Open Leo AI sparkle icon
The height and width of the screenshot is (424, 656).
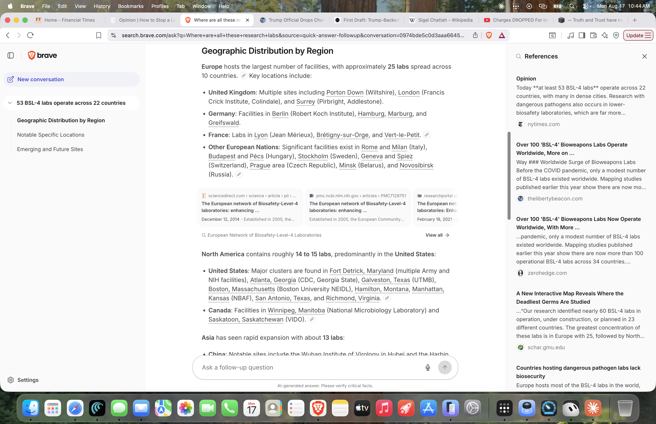605,35
